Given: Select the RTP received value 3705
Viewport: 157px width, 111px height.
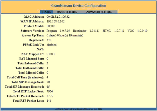Looking at the screenshot, I should tap(50, 96).
